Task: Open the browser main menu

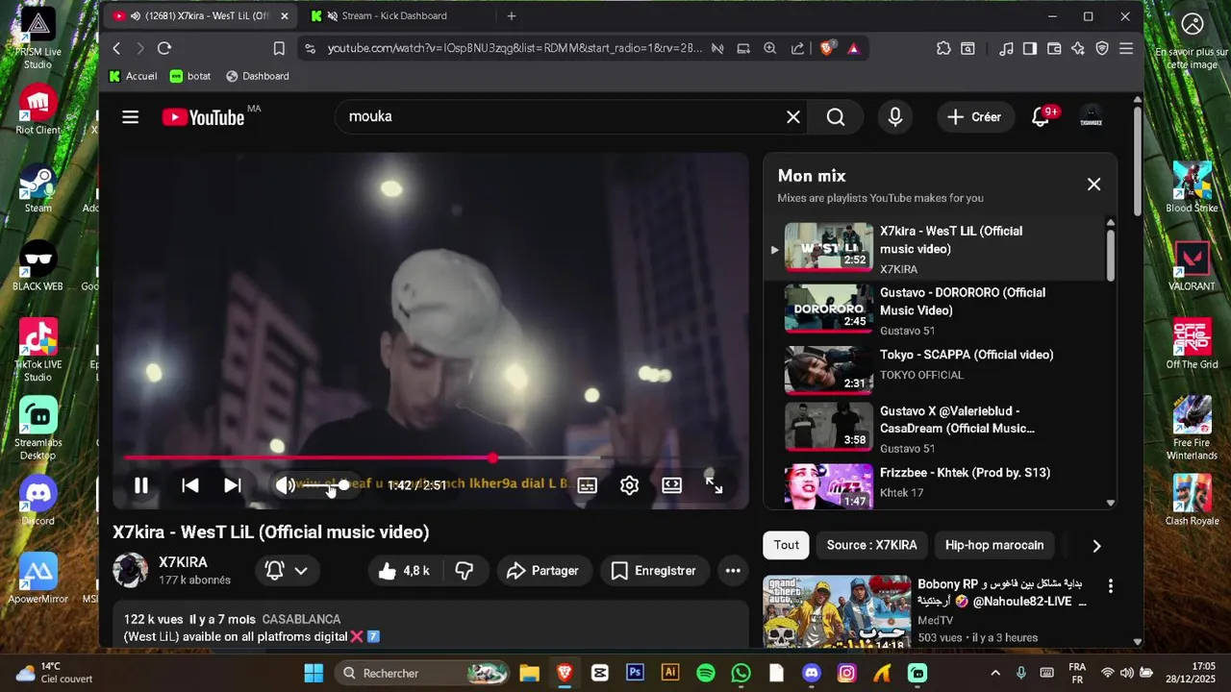Action: [x=1126, y=48]
